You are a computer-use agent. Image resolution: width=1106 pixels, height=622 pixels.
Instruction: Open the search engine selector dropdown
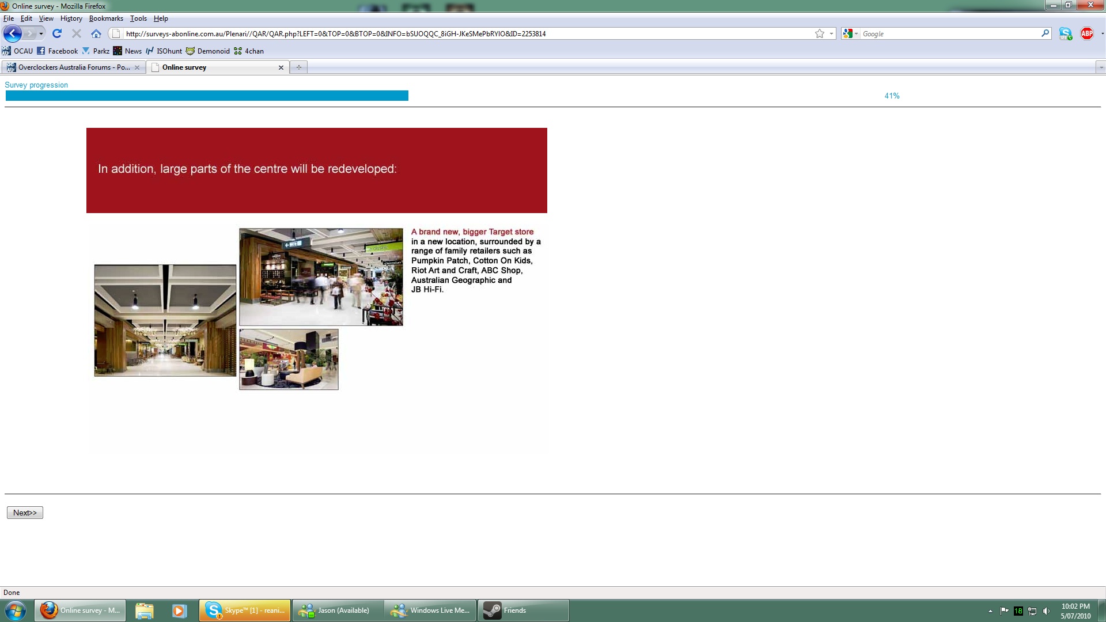(850, 33)
